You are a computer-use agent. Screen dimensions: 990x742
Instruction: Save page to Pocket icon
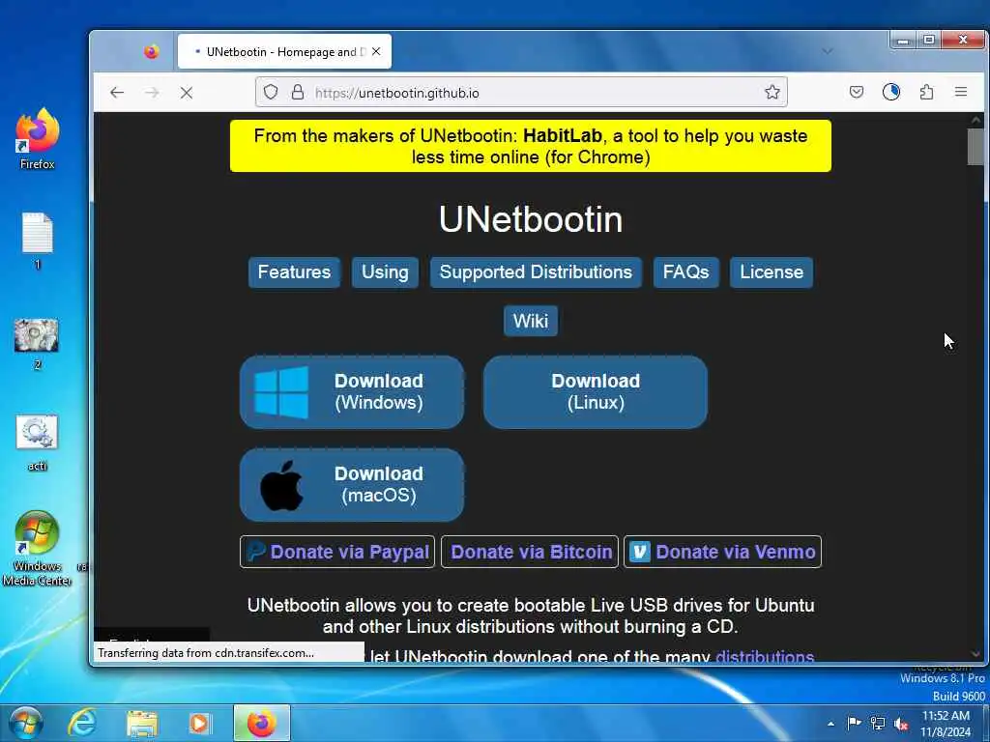pos(857,92)
